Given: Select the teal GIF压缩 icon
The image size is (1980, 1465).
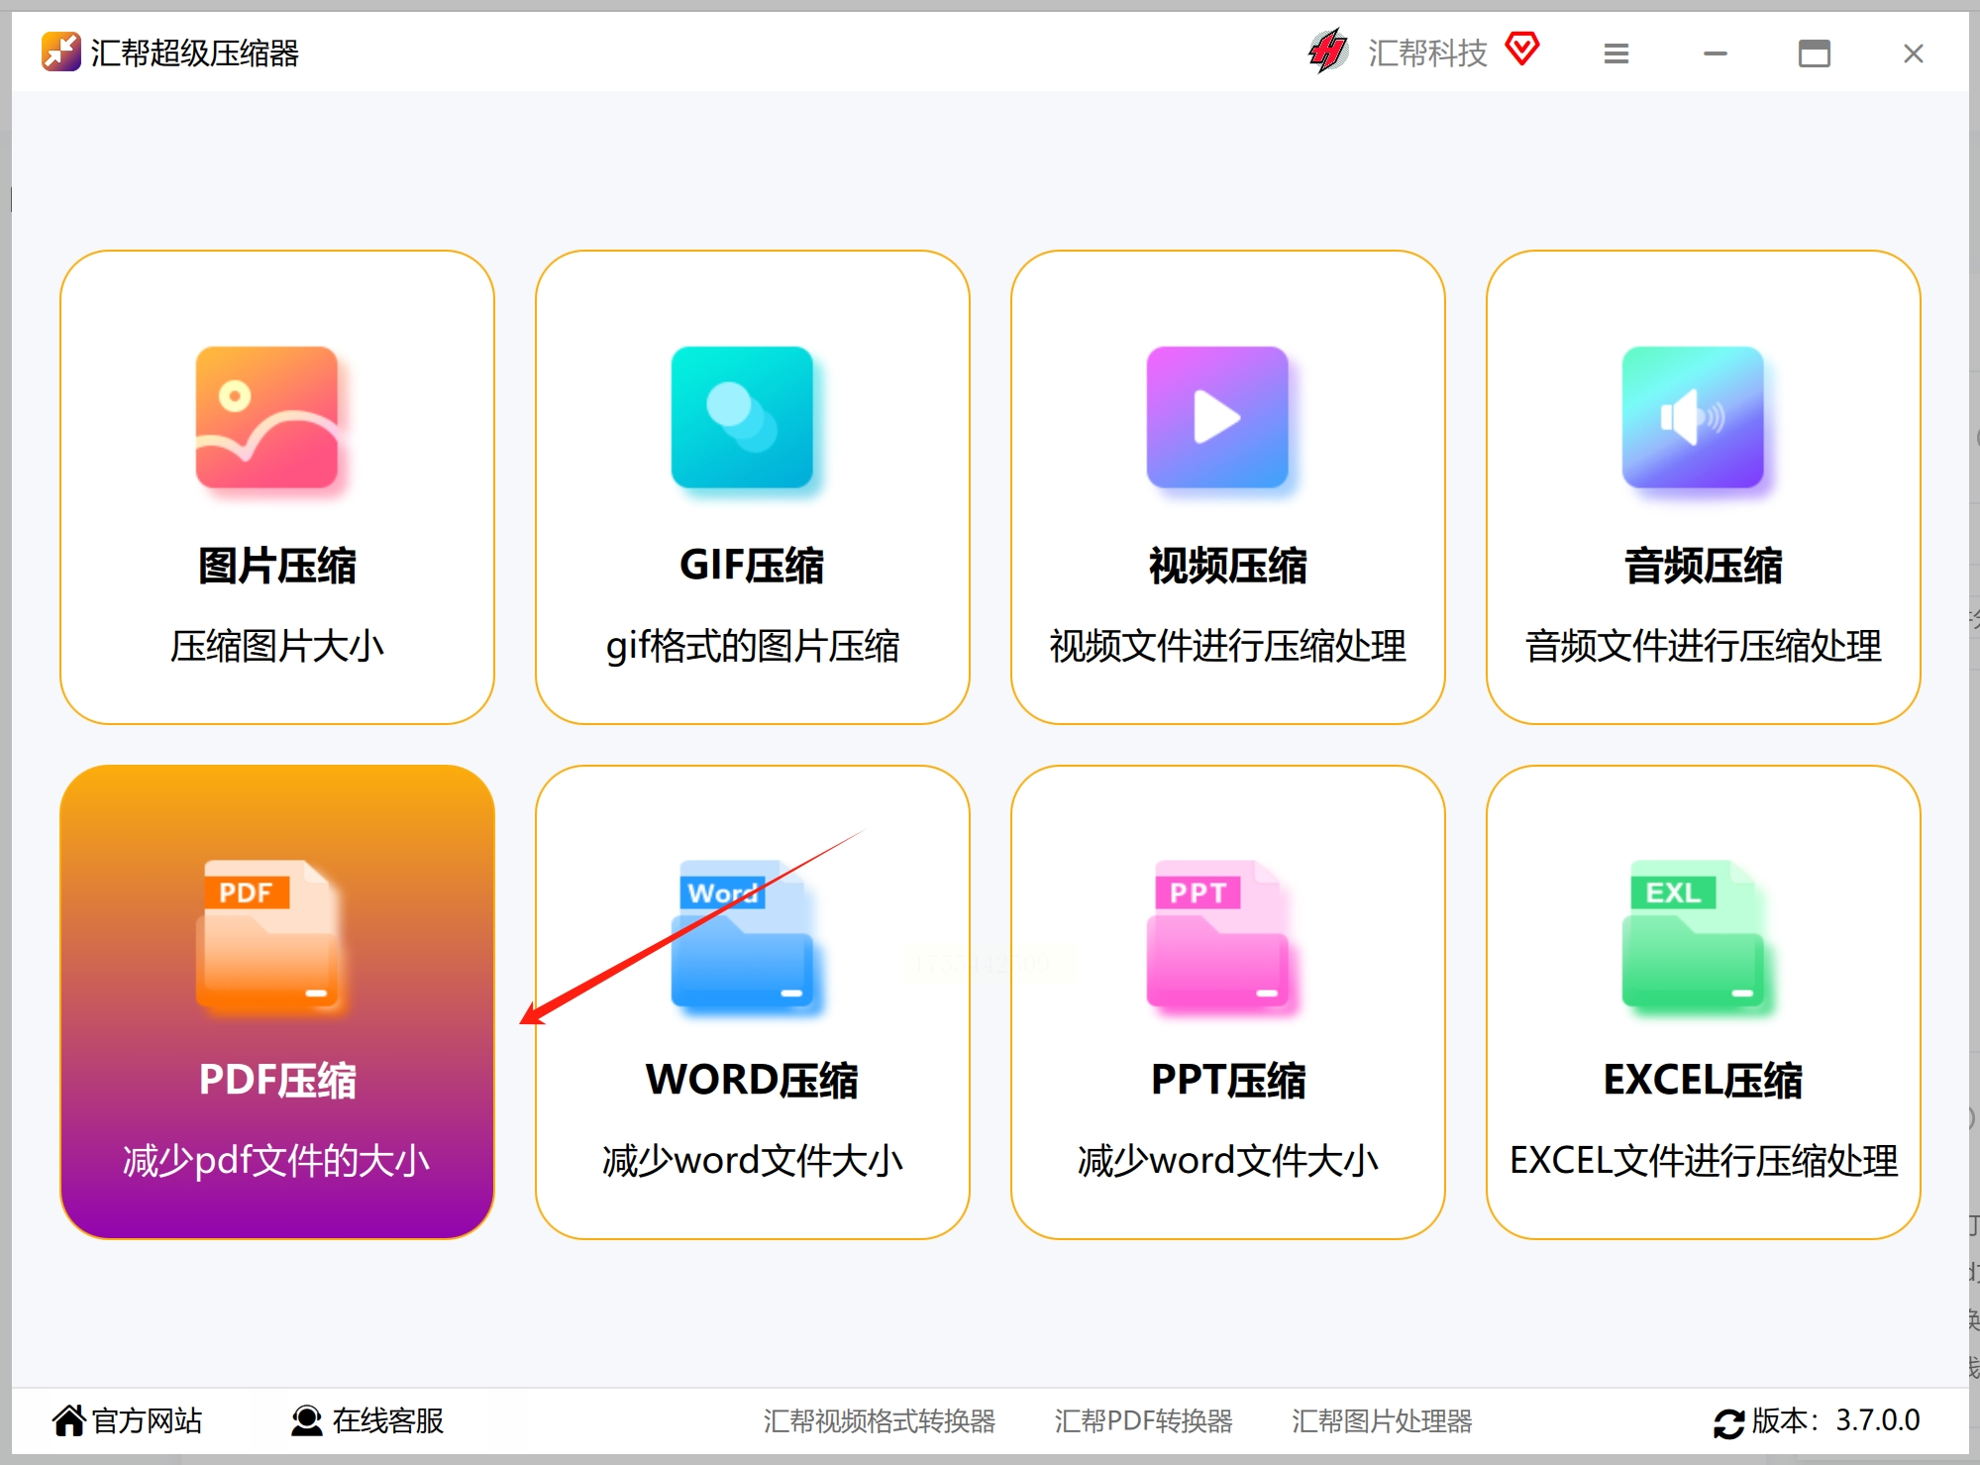Looking at the screenshot, I should click(742, 417).
